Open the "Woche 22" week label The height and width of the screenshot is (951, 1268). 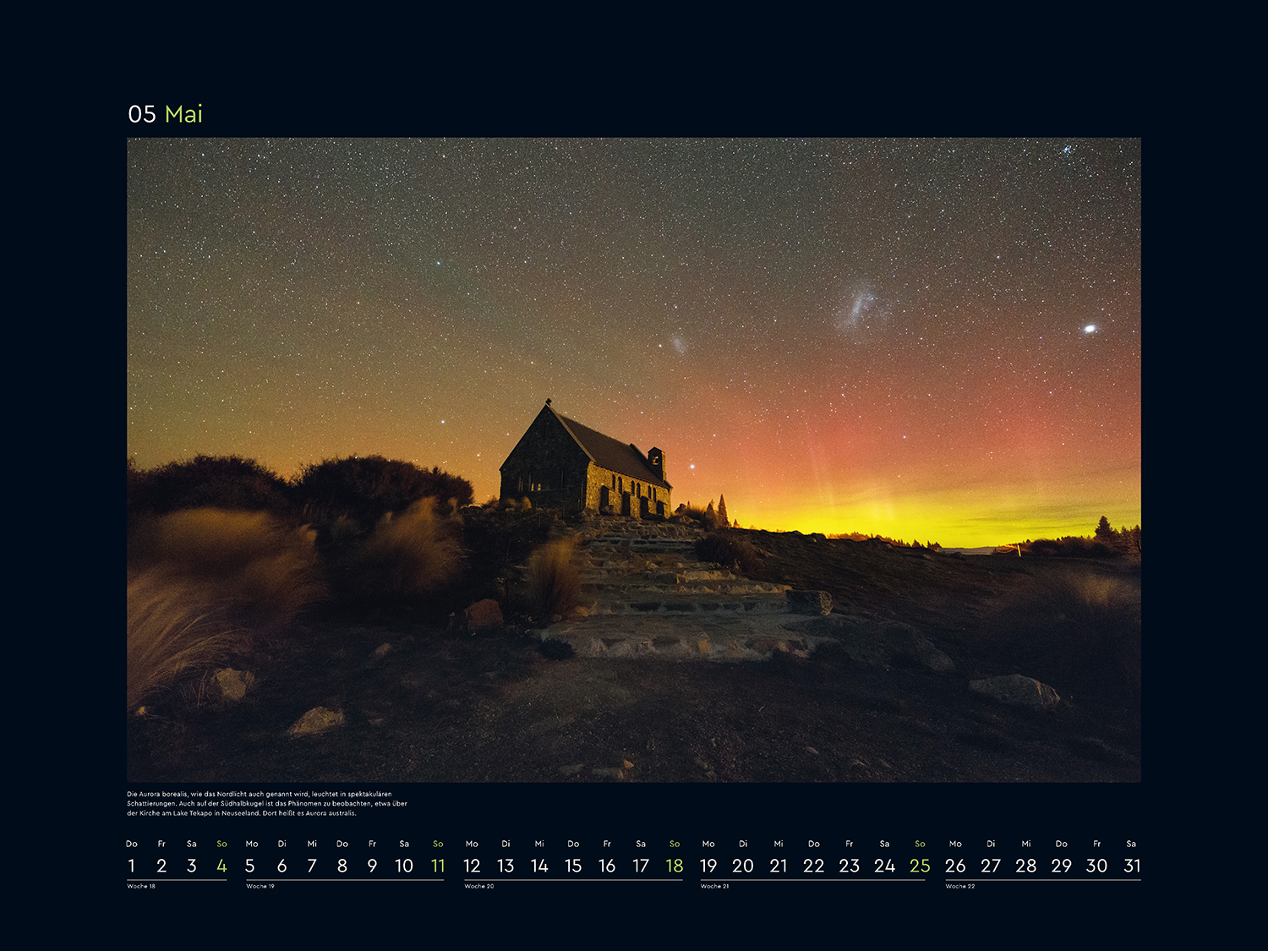960,886
